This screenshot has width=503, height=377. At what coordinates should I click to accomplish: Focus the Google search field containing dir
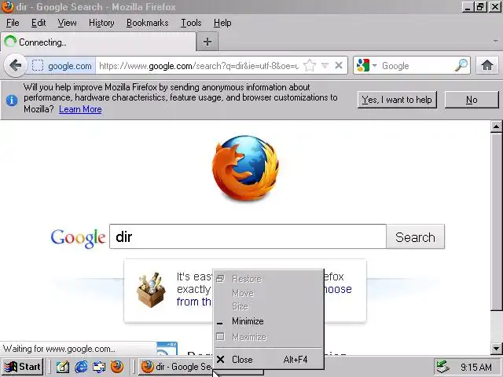pos(248,236)
